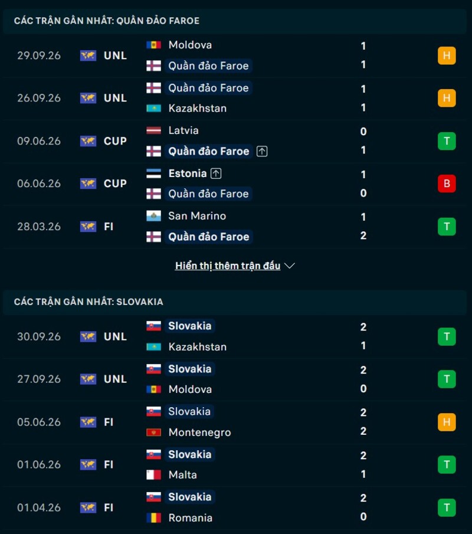Click the Montenegro flag icon
Screen dimensions: 472x534
click(x=153, y=432)
